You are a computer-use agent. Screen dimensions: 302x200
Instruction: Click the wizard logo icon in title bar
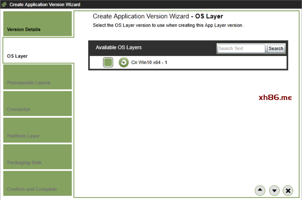[x=4, y=5]
